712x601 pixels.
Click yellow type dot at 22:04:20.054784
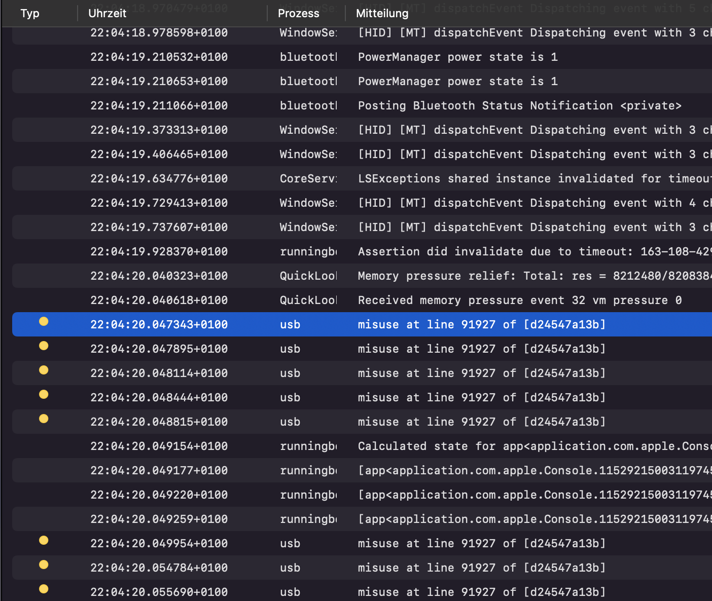pyautogui.click(x=44, y=565)
